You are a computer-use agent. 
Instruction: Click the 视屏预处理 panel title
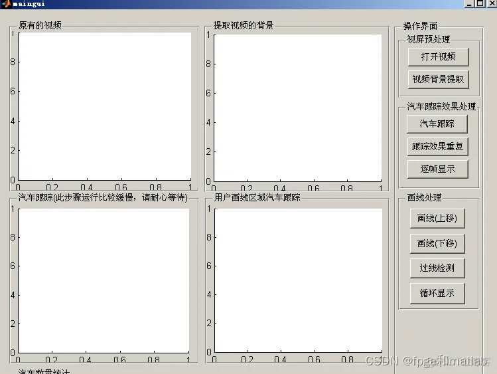pyautogui.click(x=428, y=39)
